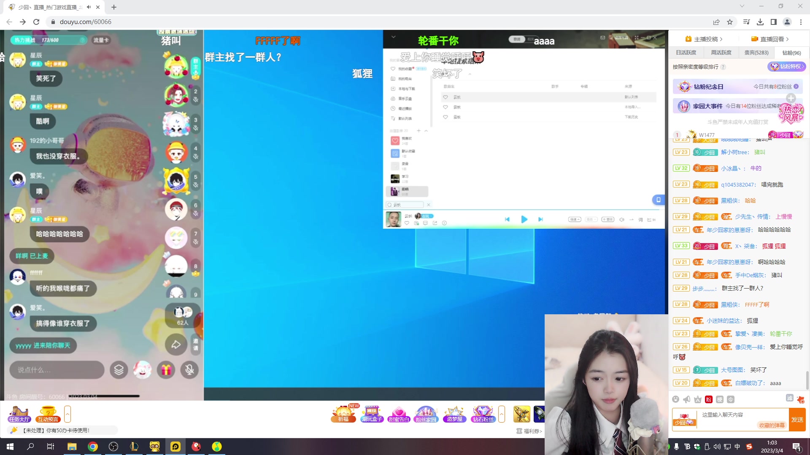Viewport: 810px width, 455px height.
Task: Open the 祈福 blessing activity icon
Action: [343, 414]
